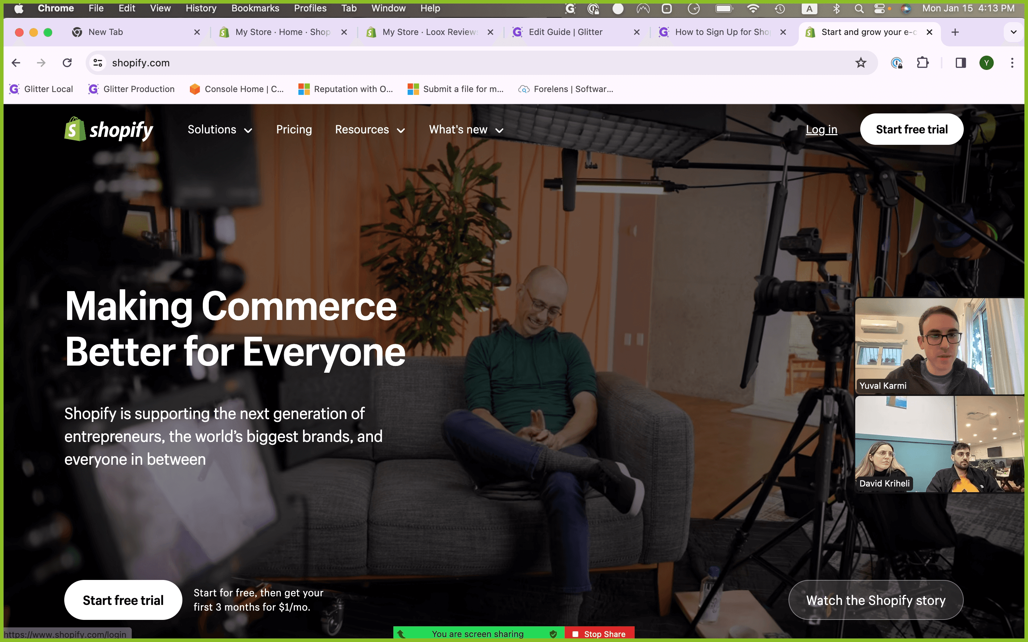Image resolution: width=1028 pixels, height=642 pixels.
Task: Click the browser forward arrow
Action: click(41, 63)
